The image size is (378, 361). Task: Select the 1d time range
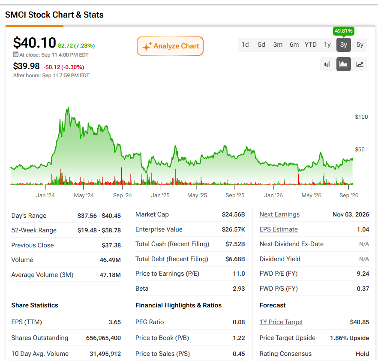click(x=245, y=45)
